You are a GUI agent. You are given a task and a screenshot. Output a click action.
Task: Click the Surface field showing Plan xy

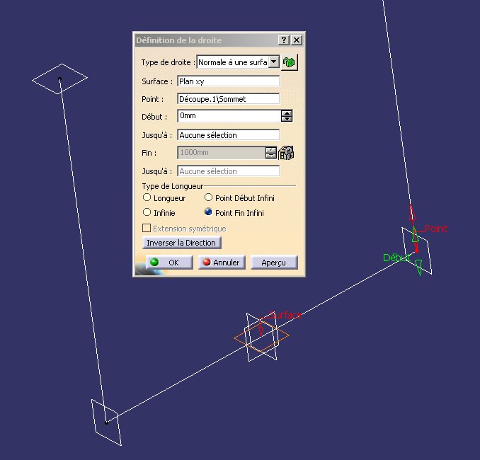coord(229,81)
